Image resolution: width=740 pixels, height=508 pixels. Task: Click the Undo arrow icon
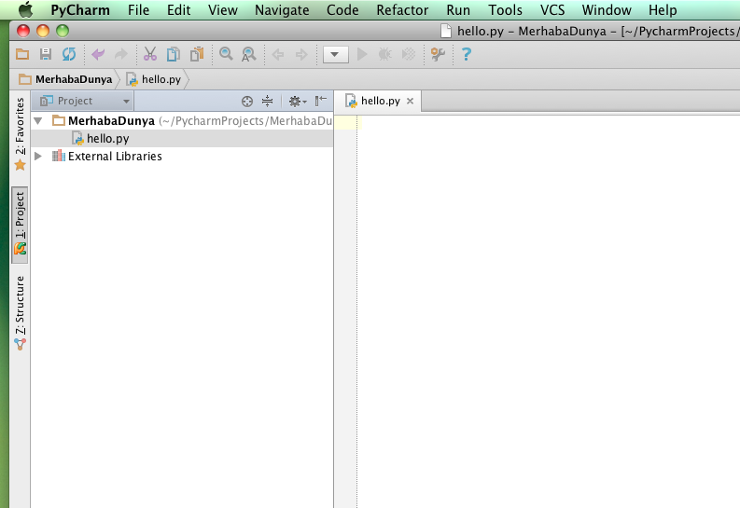click(98, 54)
